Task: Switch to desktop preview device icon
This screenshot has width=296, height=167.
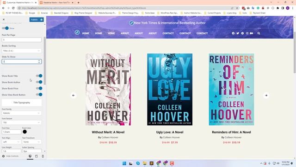Action: tap(30, 156)
